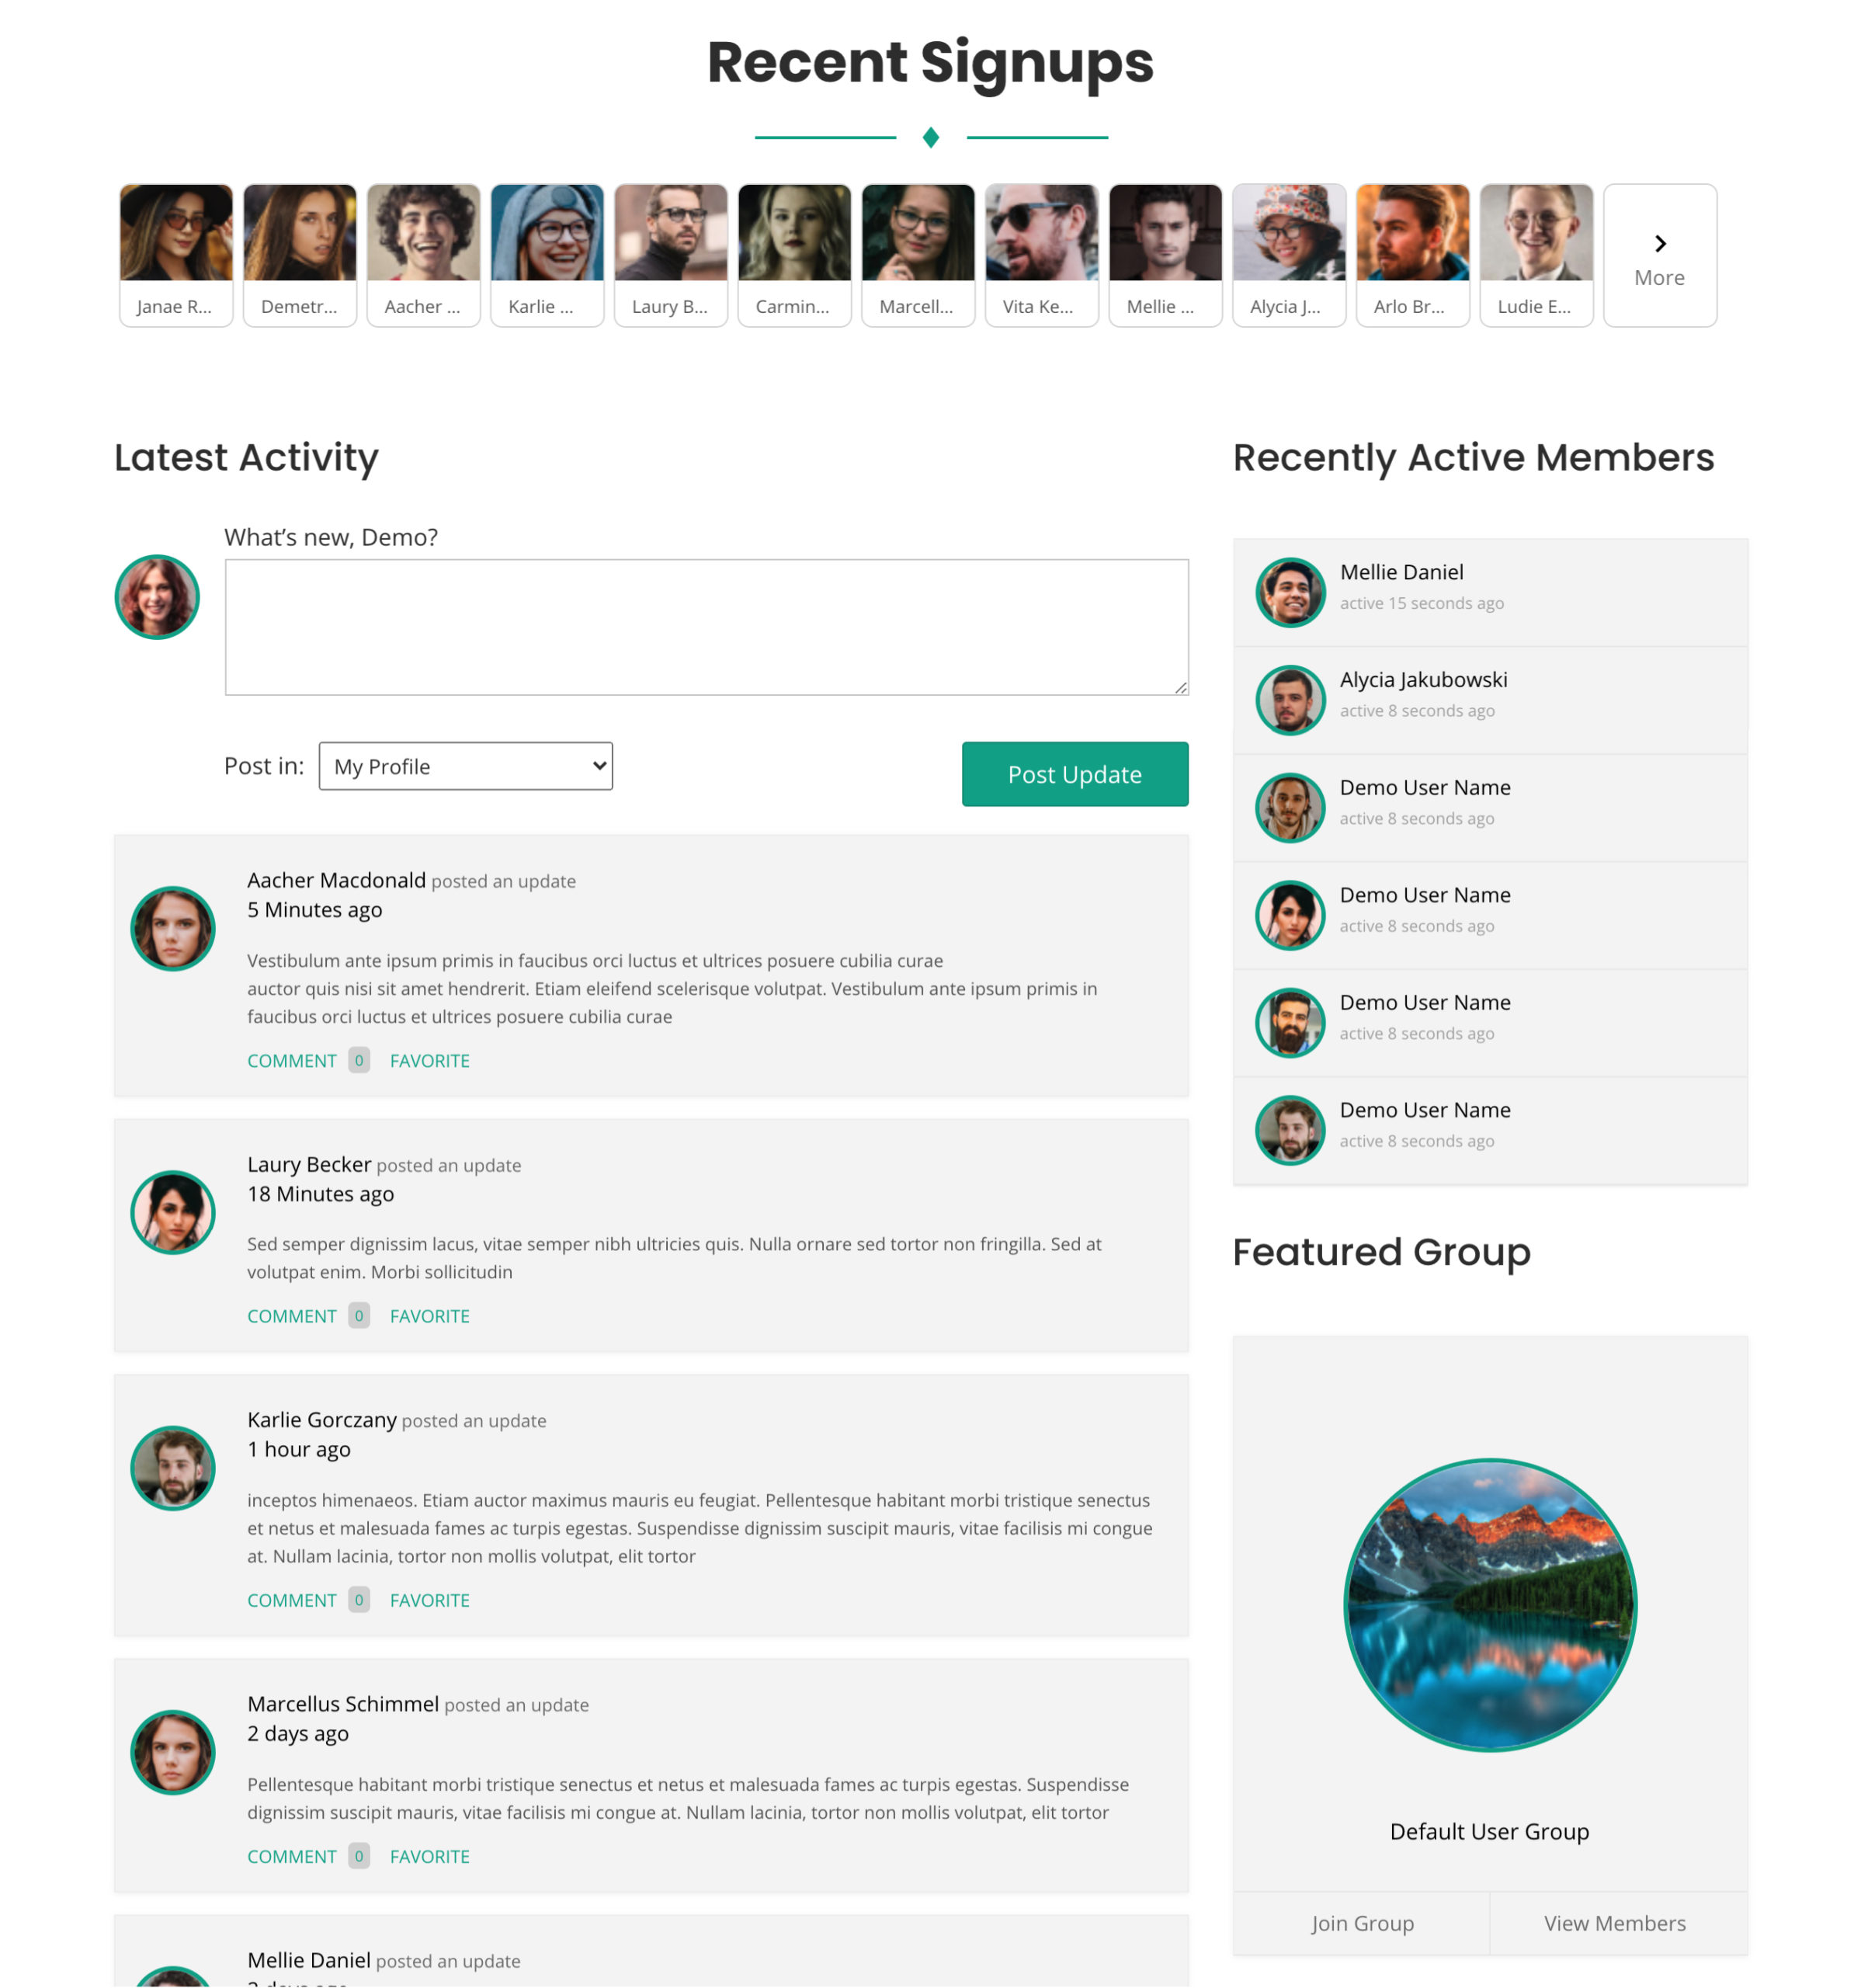Click Mellie Daniel's avatar in active members
This screenshot has height=1988, width=1861.
(1289, 592)
